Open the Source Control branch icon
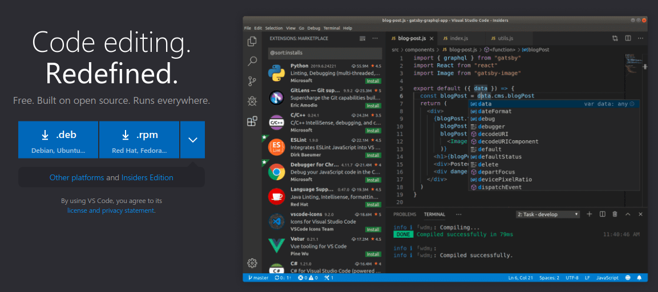This screenshot has width=658, height=292. [x=252, y=81]
